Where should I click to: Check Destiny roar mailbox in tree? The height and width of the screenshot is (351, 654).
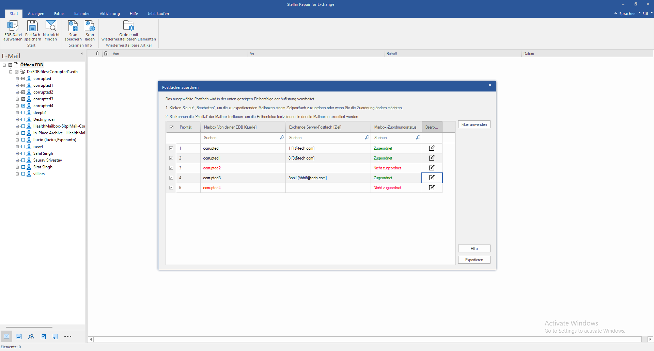click(x=23, y=119)
